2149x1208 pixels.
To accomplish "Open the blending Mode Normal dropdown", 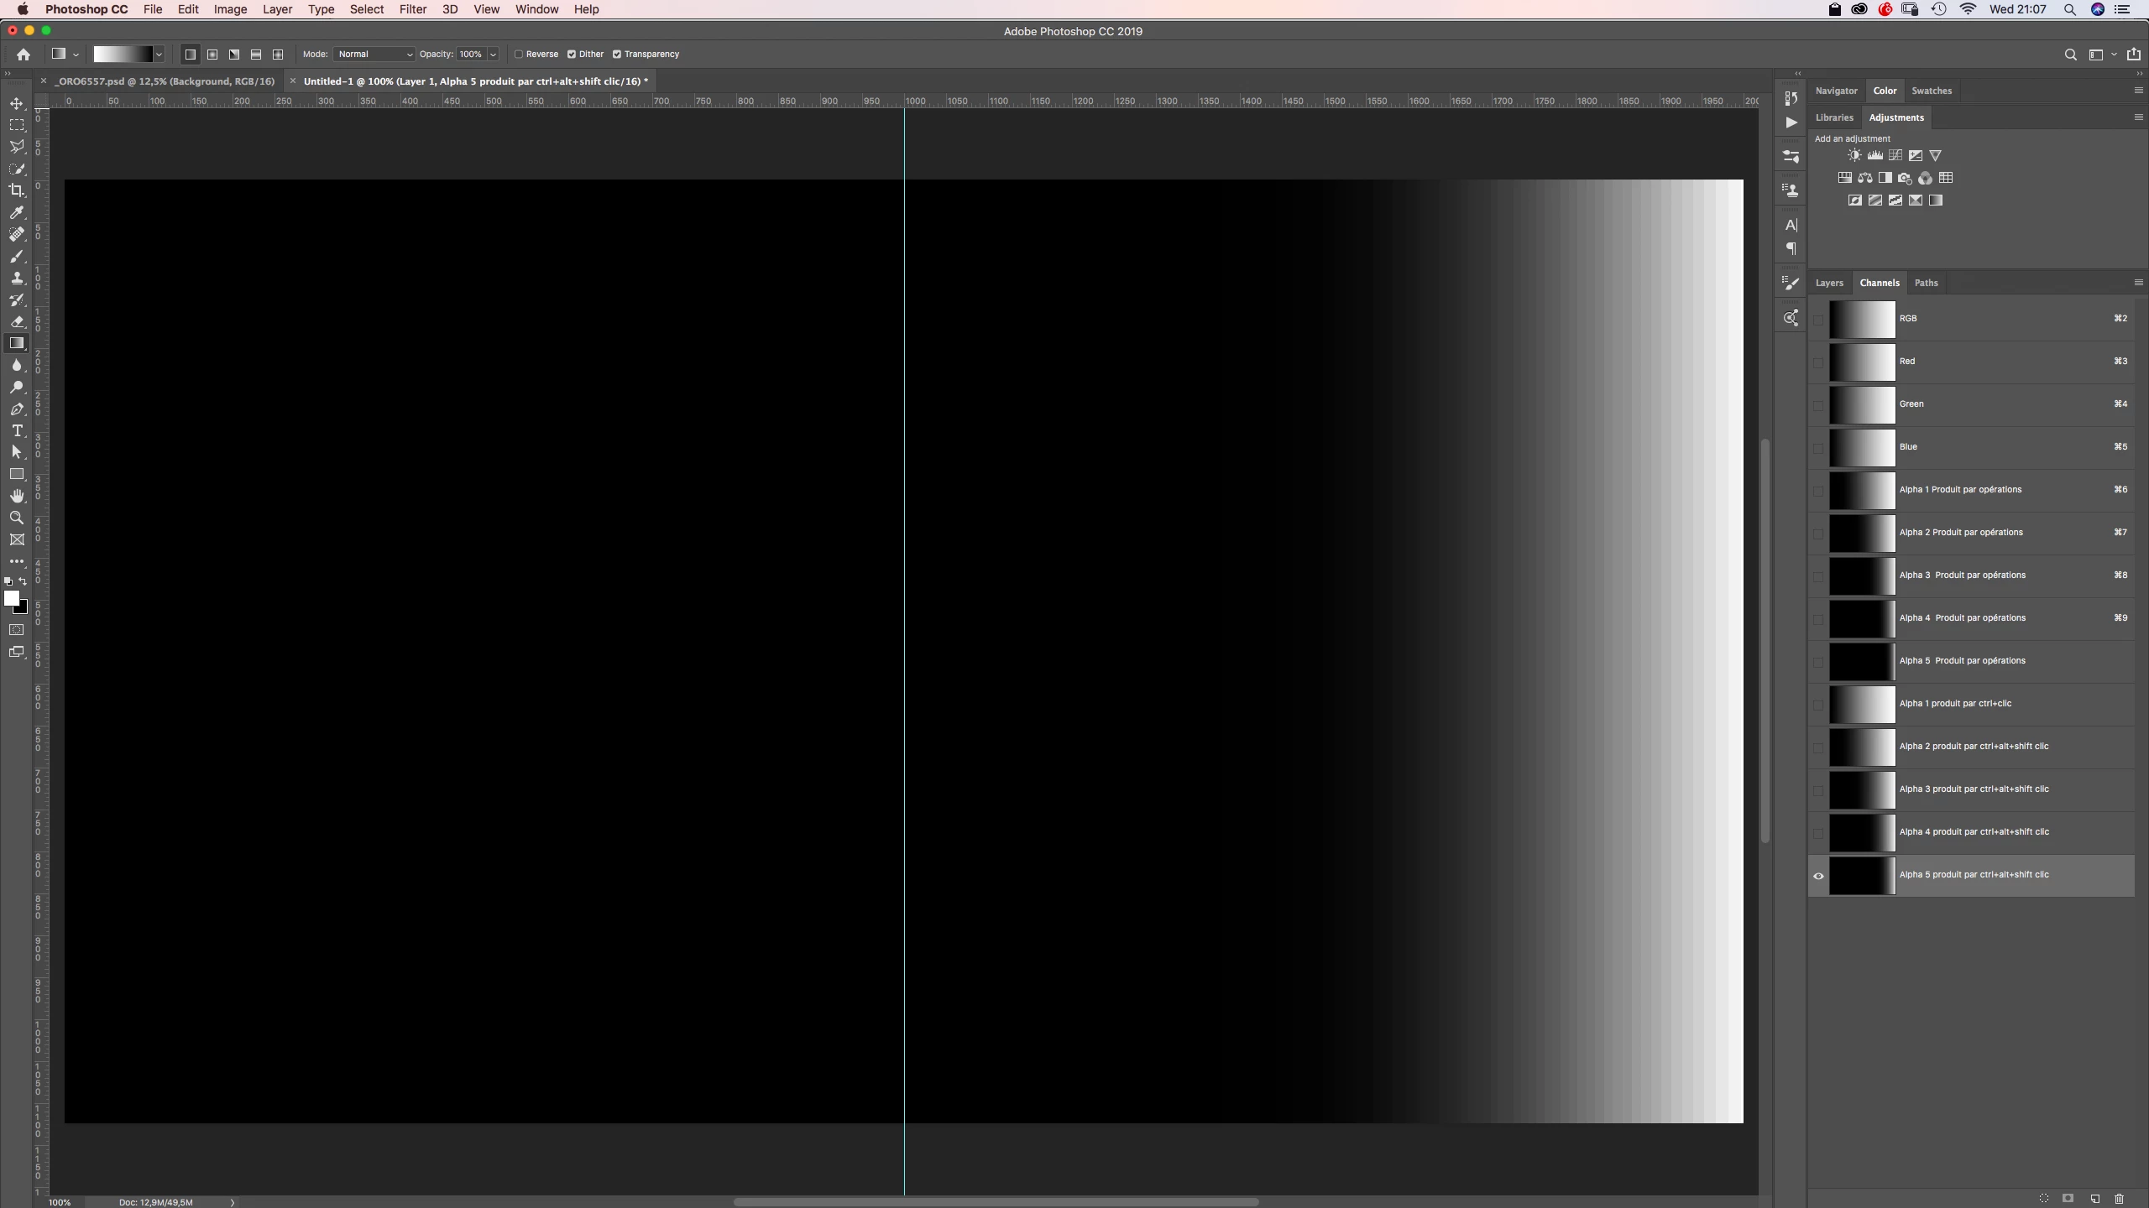I will pos(374,55).
